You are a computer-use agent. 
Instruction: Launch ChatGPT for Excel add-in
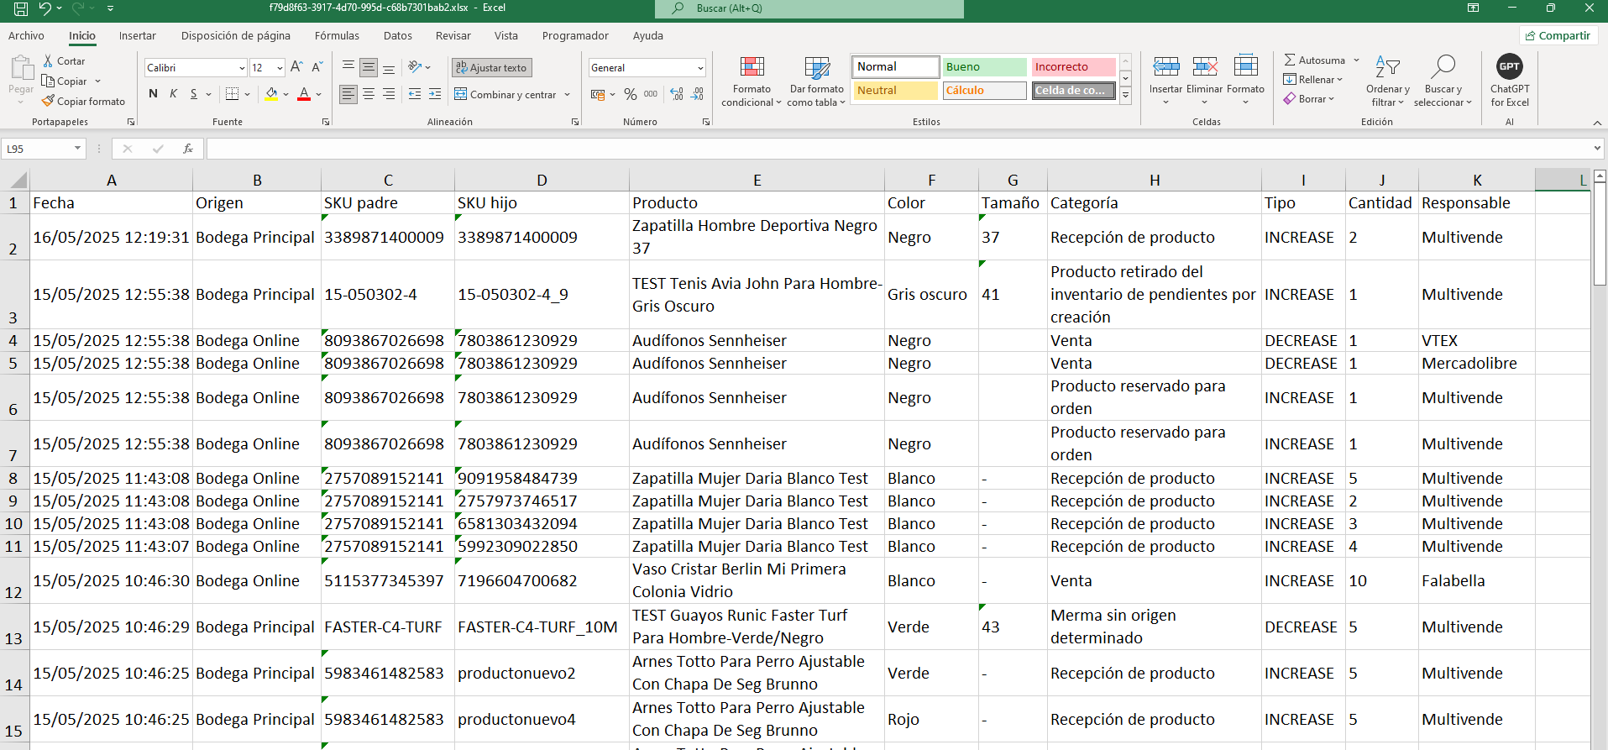(x=1510, y=81)
